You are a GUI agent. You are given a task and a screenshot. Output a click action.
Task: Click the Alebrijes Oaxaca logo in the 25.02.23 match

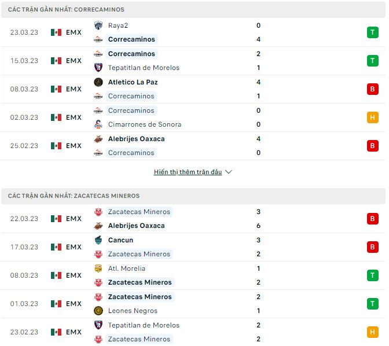(x=98, y=139)
